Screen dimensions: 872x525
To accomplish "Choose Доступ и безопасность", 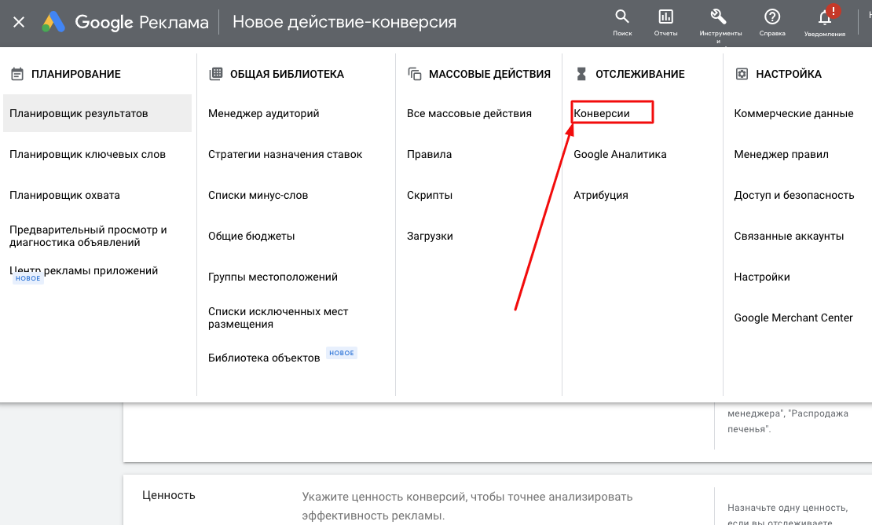I will (x=793, y=195).
